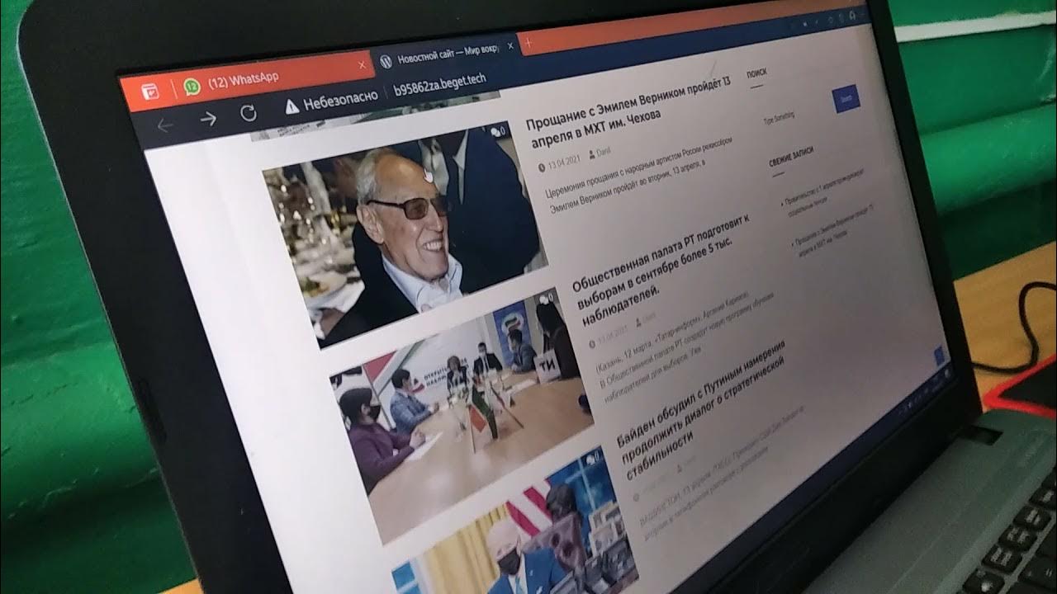Reload the page with refresh icon

pos(249,113)
